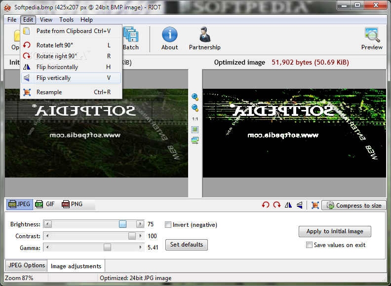Click the 'Optimized image' label

click(x=239, y=62)
